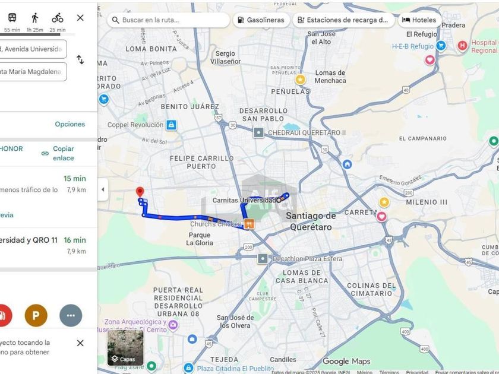Click the Parque La Gloria label
Screen dimensions: 499x374
200,239
